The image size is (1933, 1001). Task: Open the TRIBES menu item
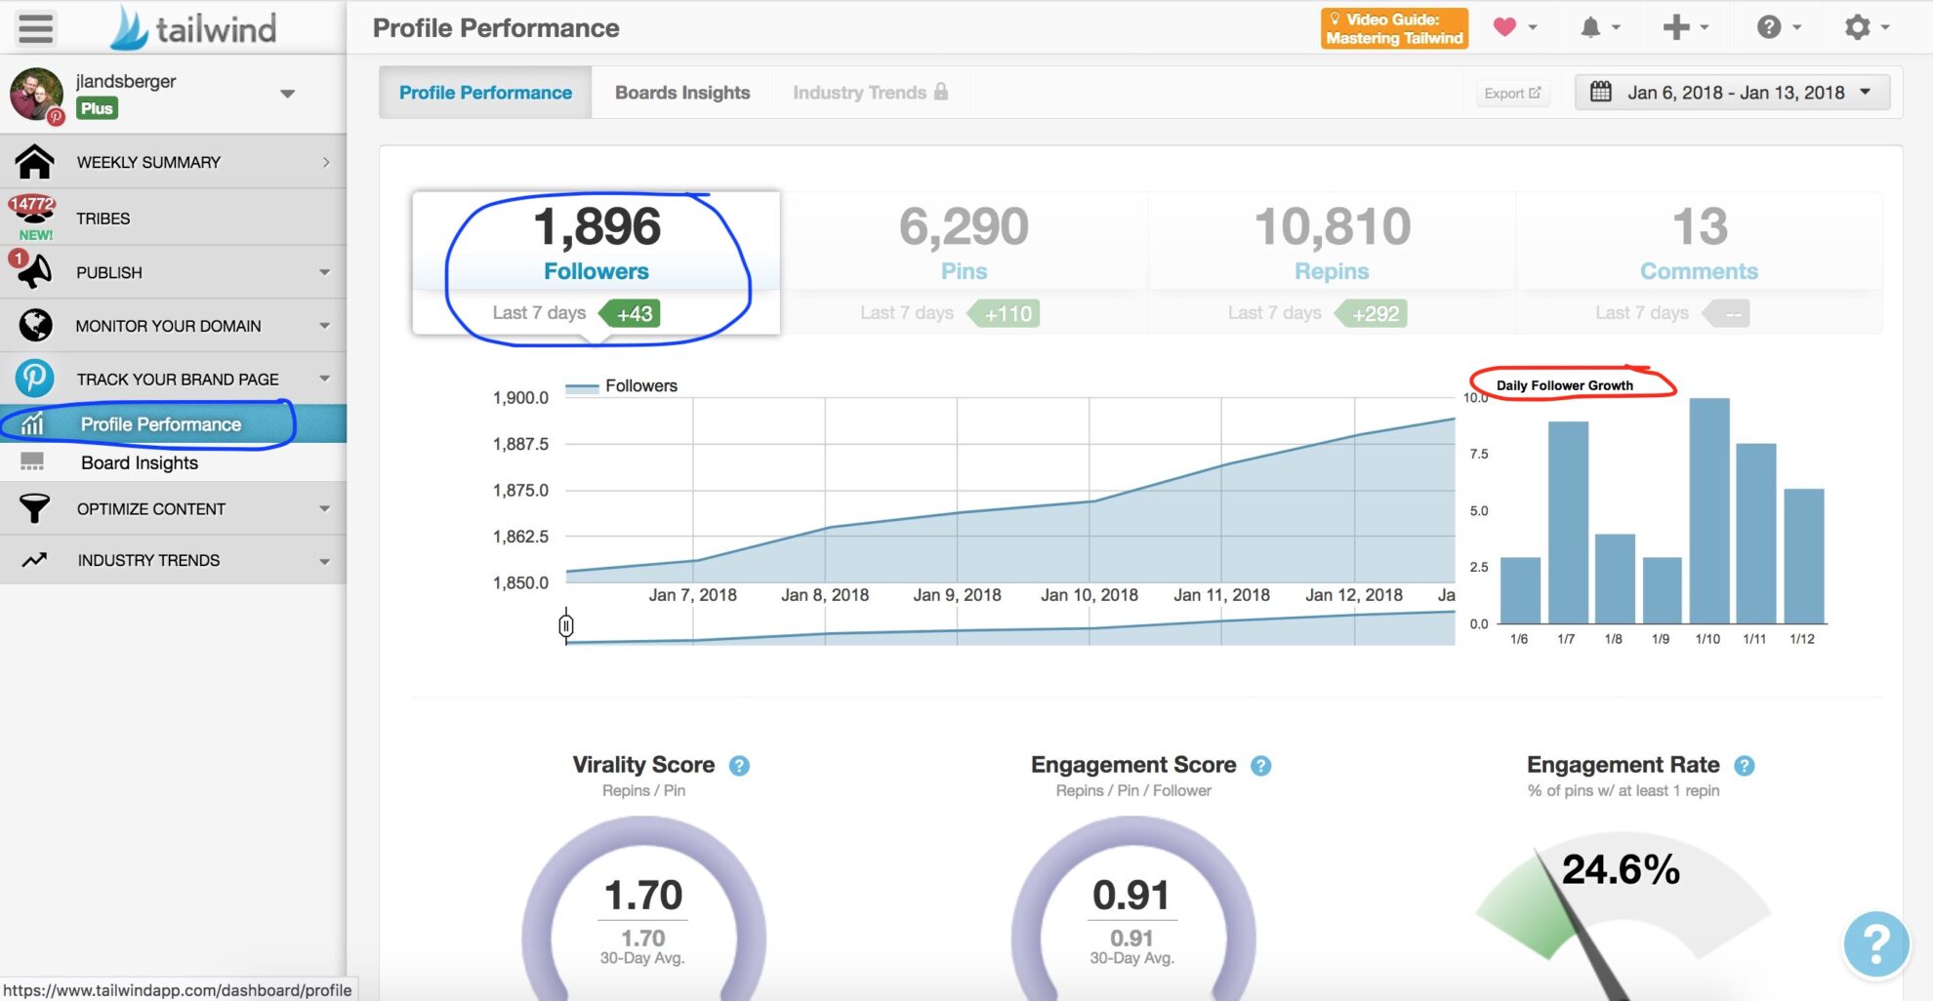tap(173, 219)
